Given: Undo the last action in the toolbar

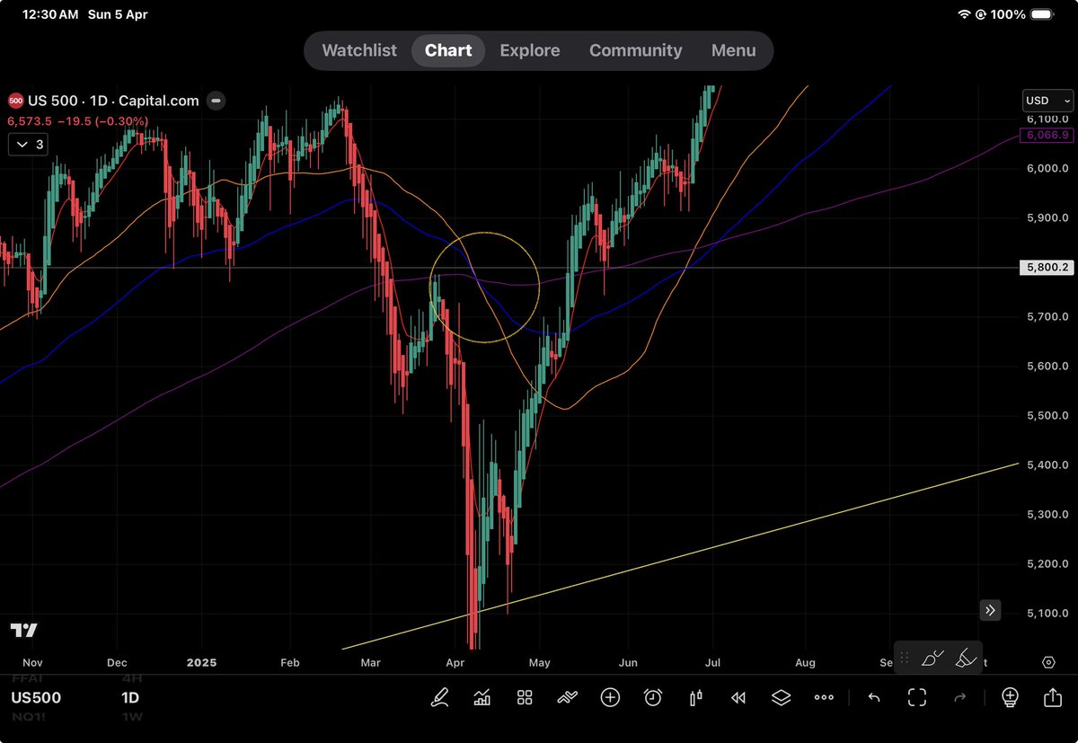Looking at the screenshot, I should (873, 697).
